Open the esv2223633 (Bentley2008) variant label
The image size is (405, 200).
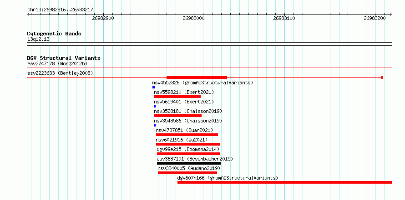tap(60, 73)
